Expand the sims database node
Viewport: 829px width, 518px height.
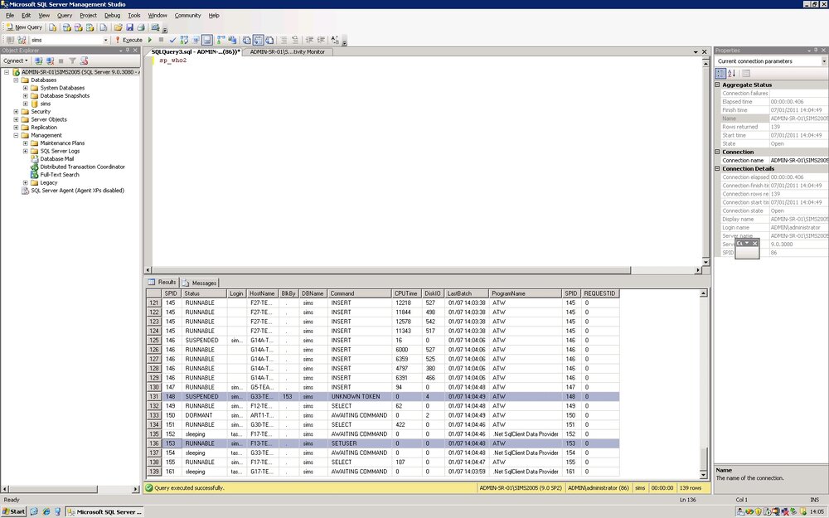click(x=26, y=104)
